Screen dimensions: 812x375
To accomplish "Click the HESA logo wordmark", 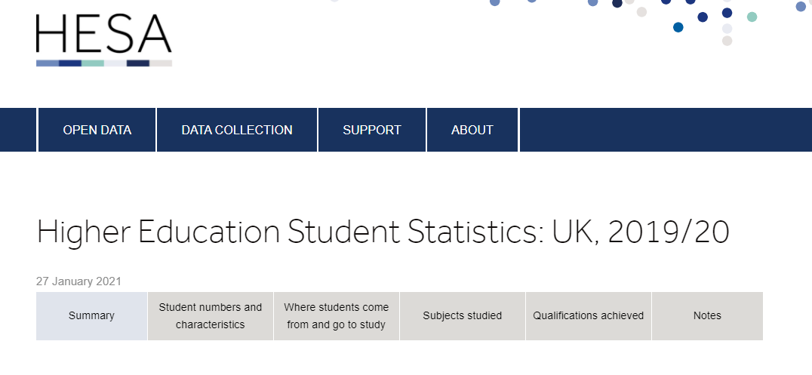I will 103,34.
